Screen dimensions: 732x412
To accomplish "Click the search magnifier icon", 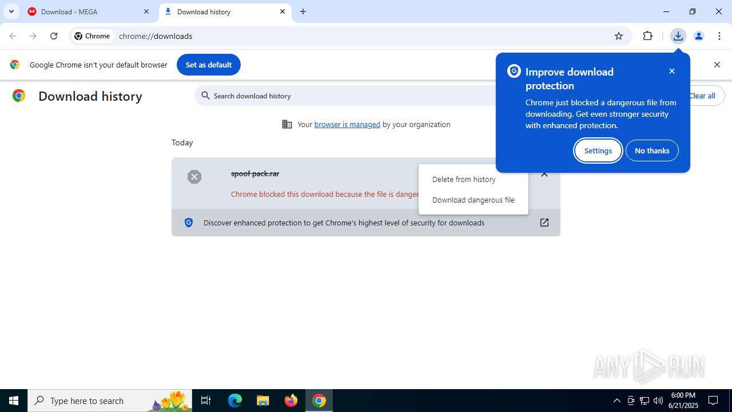I will point(206,96).
